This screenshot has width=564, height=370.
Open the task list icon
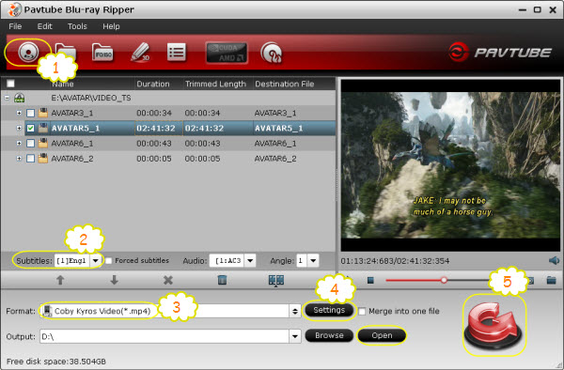[x=177, y=53]
